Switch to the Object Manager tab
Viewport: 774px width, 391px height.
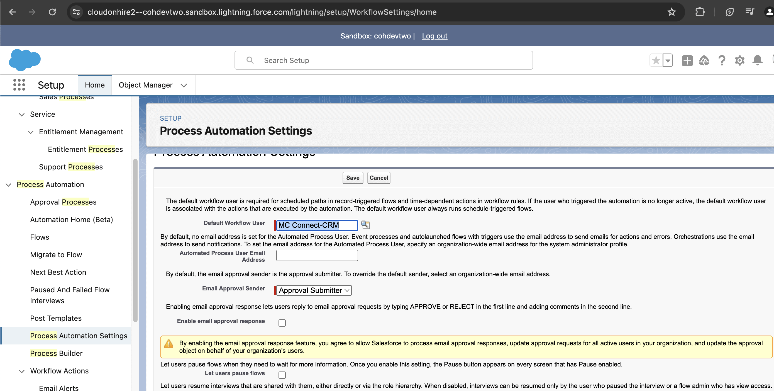pos(145,85)
